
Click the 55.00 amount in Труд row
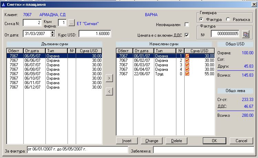click(x=209, y=74)
